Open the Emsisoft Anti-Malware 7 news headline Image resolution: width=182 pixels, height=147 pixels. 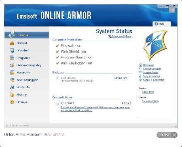pyautogui.click(x=95, y=109)
